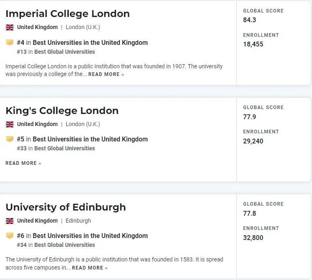Click the gold ranking badge beside #6 ranking

(x=10, y=236)
